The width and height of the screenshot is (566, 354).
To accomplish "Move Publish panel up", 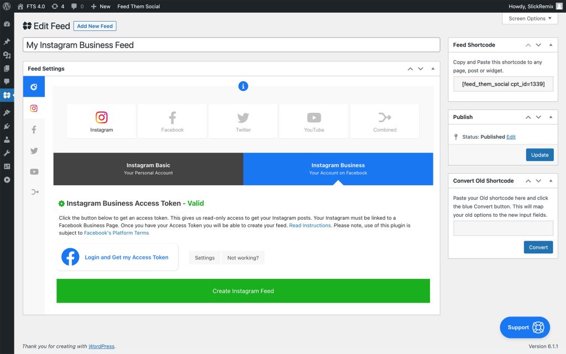I will (x=528, y=117).
